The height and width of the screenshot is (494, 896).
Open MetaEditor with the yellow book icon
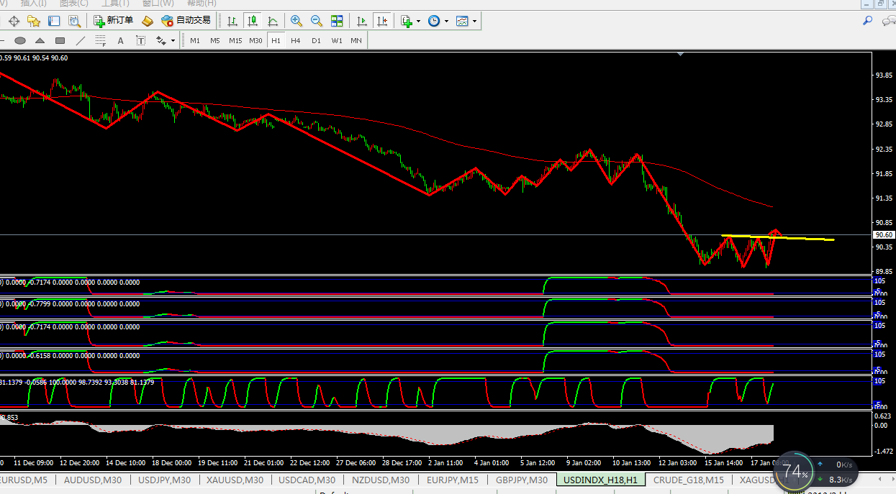pos(148,21)
